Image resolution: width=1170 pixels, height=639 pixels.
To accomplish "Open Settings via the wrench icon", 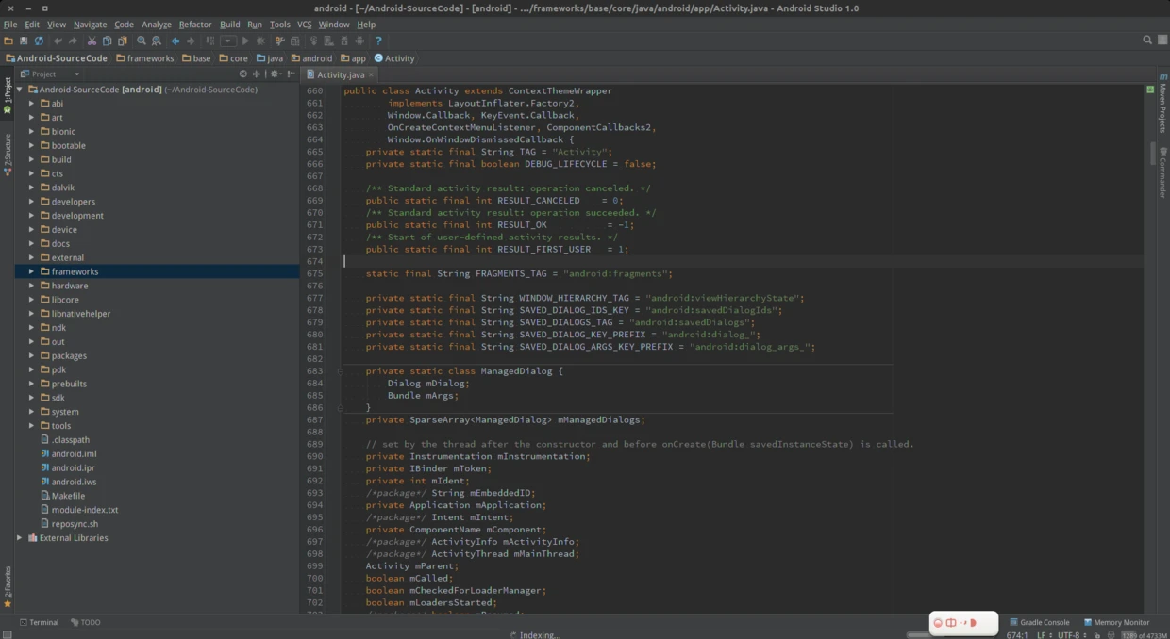I will [x=279, y=41].
